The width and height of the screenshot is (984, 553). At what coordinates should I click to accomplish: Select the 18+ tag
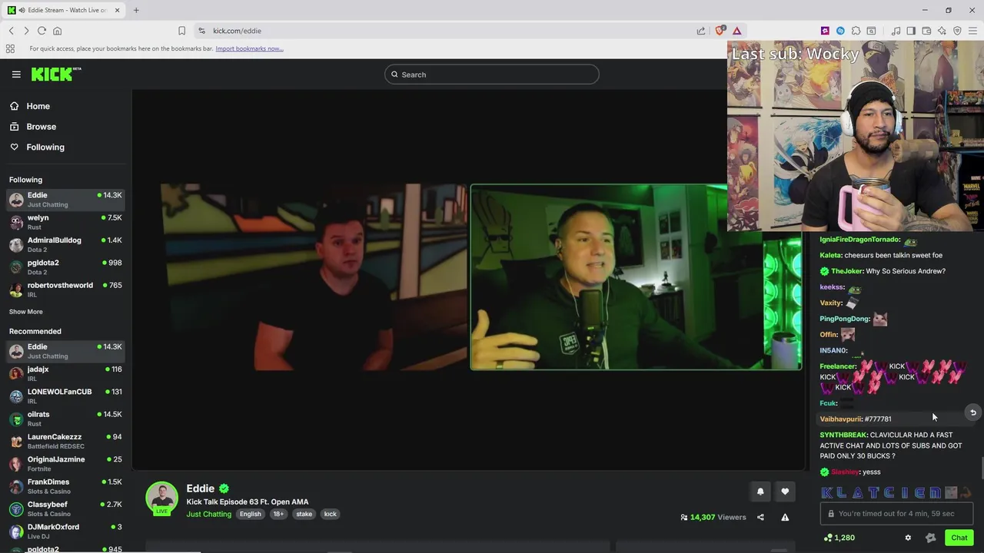tap(278, 514)
